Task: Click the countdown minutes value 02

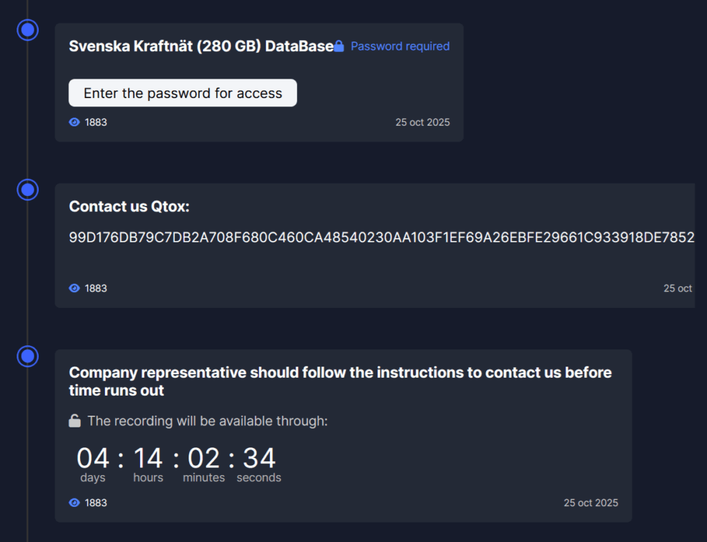Action: tap(204, 458)
